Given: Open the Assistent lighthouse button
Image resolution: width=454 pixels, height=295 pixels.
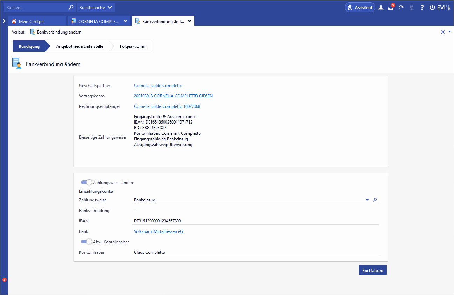Looking at the screenshot, I should pyautogui.click(x=360, y=7).
